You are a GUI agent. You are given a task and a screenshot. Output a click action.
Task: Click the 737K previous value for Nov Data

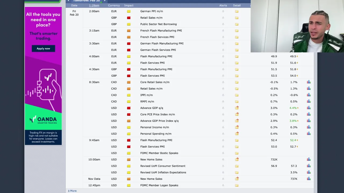pos(294,179)
